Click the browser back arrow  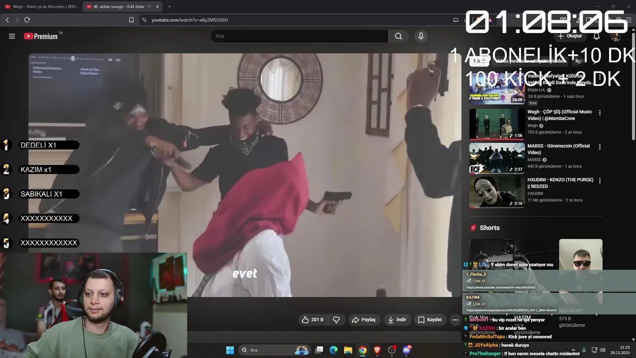pos(7,20)
